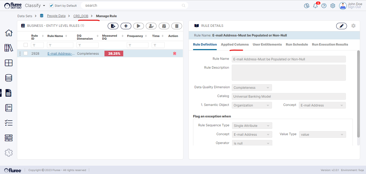The image size is (366, 174).
Task: Navigate to People Data breadcrumb link
Action: [56, 16]
